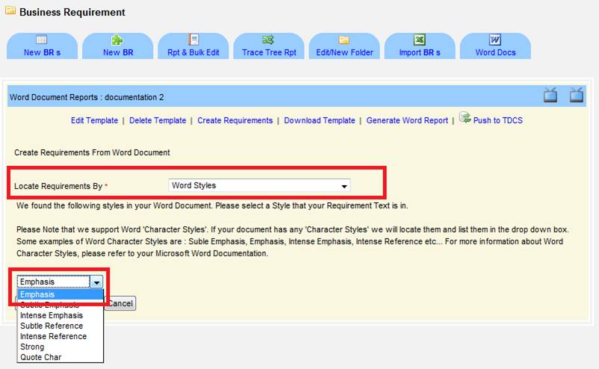Collapse the Emphasis style dropdown arrow
Screen dimensions: 599x369
[x=96, y=282]
